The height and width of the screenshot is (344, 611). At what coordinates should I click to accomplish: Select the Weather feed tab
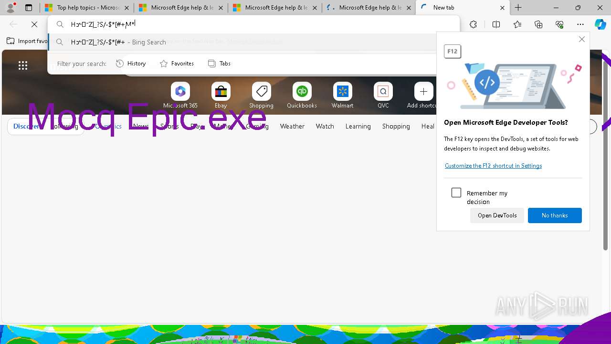(x=292, y=126)
